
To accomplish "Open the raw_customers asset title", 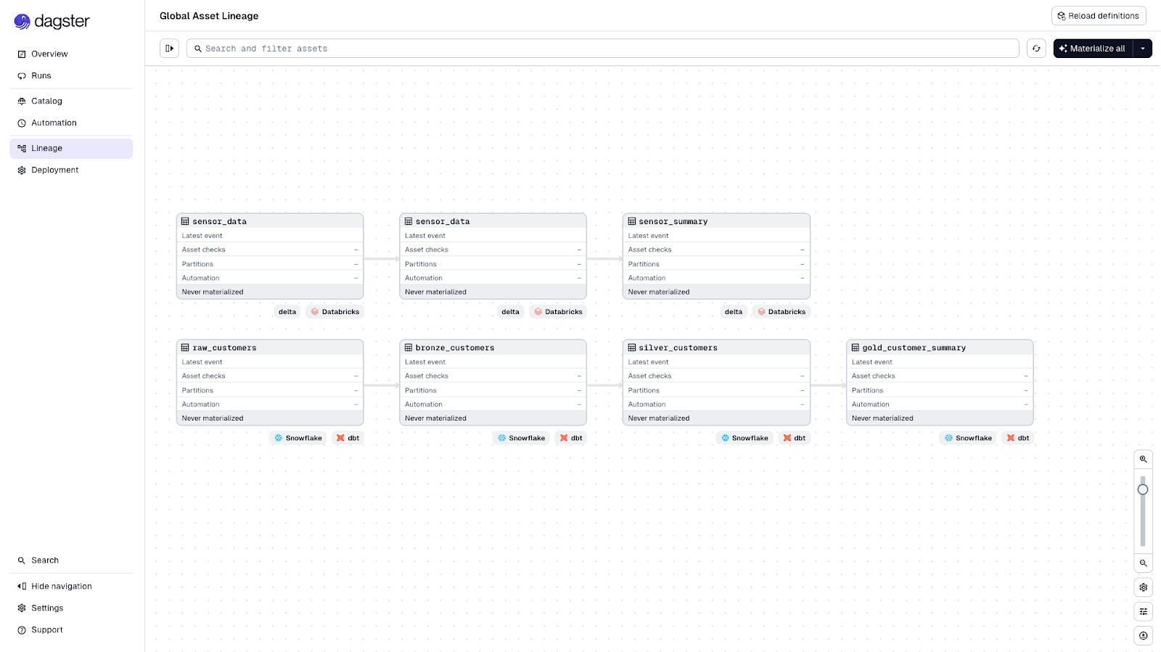I will coord(224,348).
